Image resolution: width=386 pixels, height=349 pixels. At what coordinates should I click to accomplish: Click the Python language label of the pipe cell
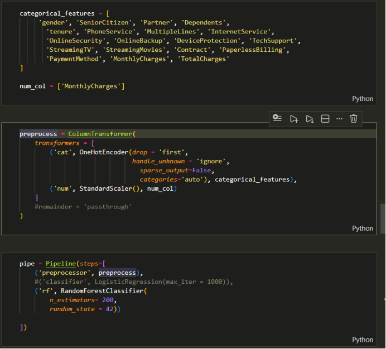click(363, 340)
